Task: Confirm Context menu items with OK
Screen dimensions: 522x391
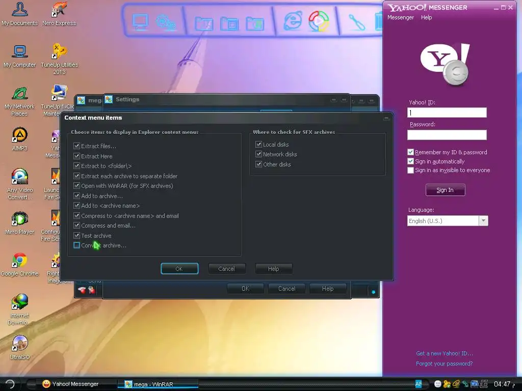Action: [179, 269]
